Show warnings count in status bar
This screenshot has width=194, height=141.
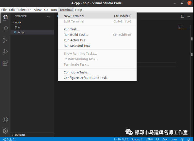pos(12,139)
